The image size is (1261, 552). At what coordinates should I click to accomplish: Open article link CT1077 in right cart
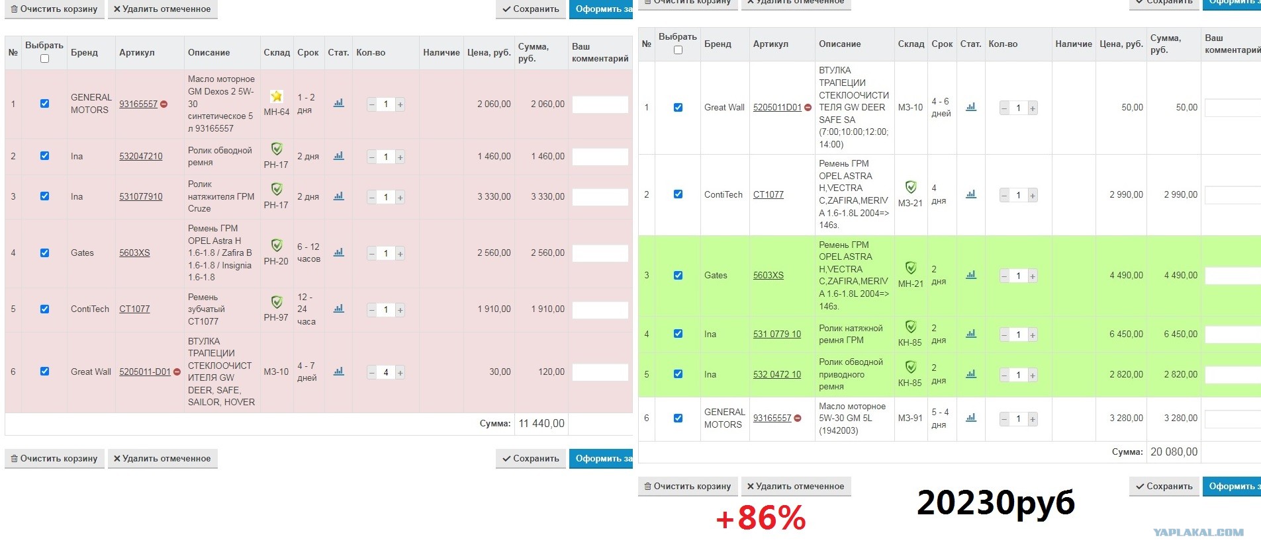click(769, 194)
